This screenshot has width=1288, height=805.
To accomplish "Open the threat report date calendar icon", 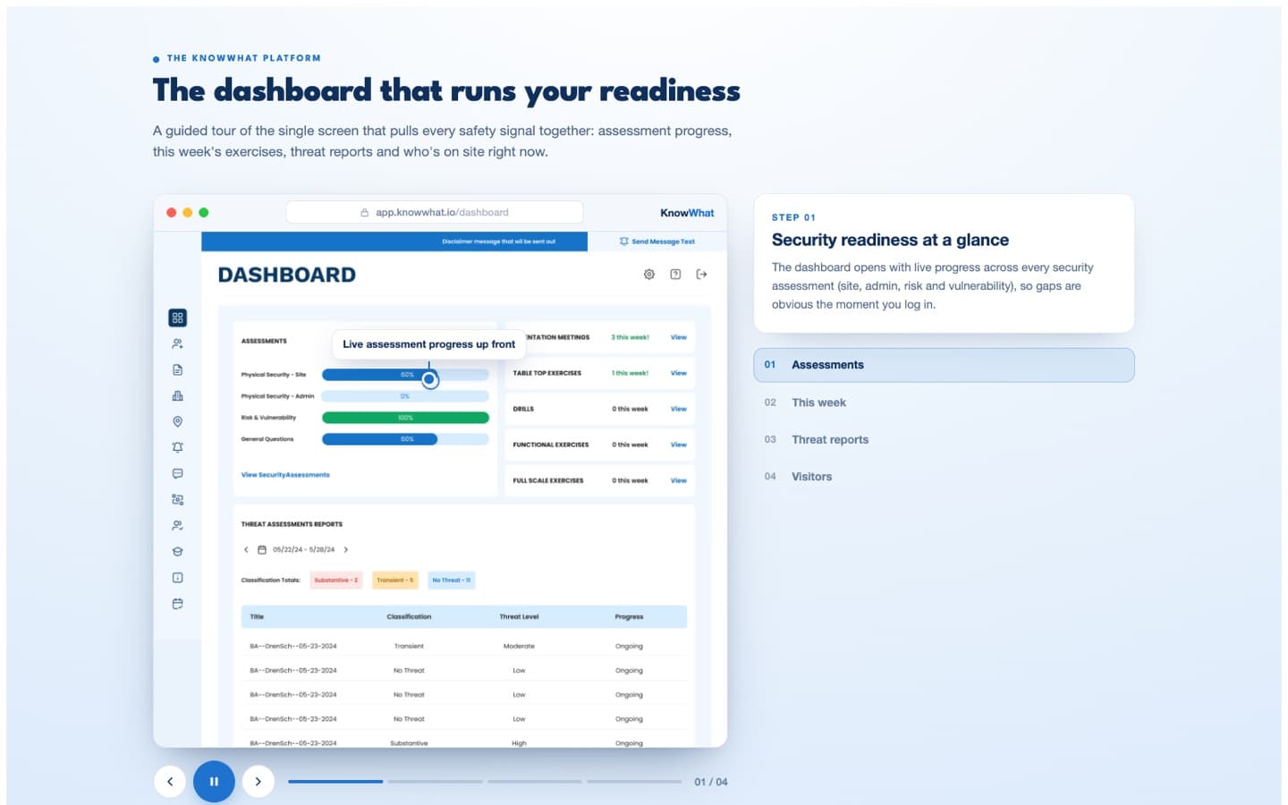I will click(x=262, y=549).
